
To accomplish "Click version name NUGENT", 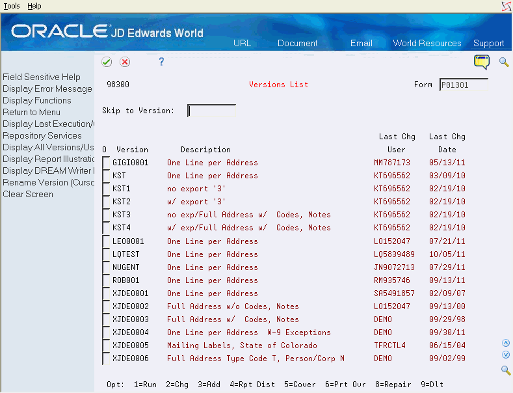I will click(x=126, y=267).
